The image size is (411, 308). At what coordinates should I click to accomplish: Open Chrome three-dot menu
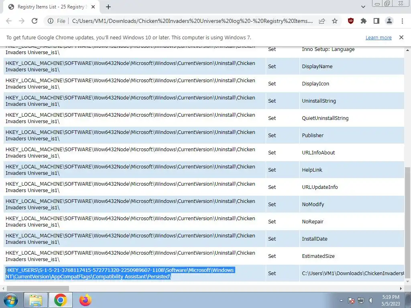click(402, 21)
